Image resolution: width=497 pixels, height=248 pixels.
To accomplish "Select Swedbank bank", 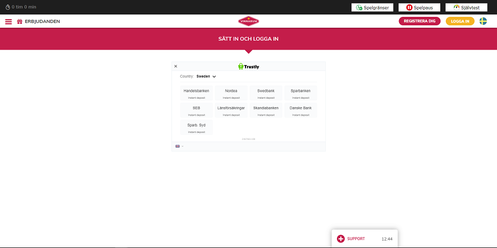I will point(265,93).
